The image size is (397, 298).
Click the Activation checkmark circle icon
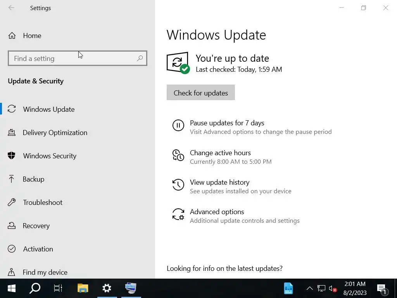12,249
